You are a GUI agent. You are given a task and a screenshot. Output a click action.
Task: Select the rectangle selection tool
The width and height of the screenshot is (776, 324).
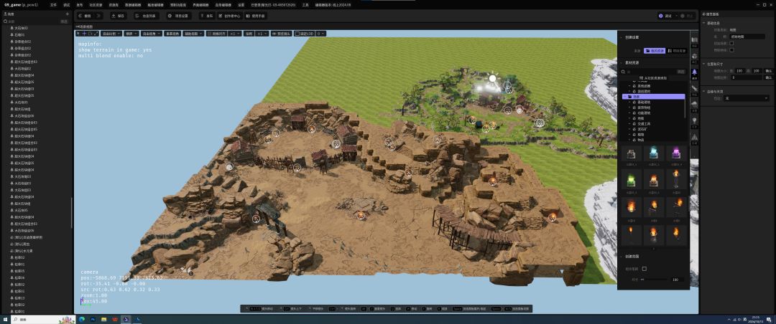[90, 34]
